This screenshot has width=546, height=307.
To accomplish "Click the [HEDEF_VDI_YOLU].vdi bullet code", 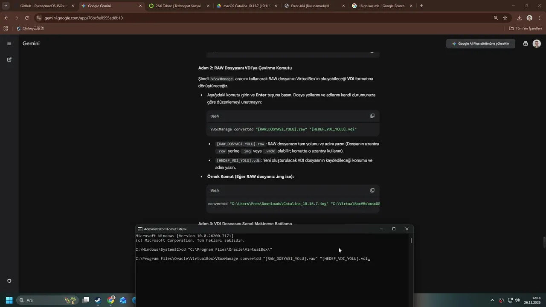I will click(238, 161).
